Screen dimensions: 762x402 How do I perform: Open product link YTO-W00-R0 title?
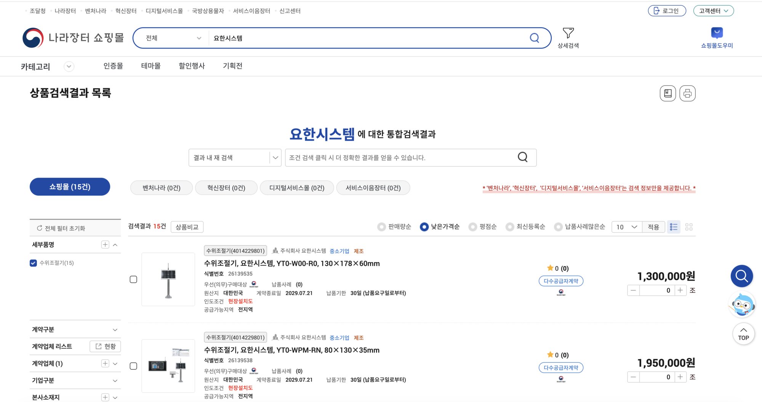pyautogui.click(x=292, y=263)
